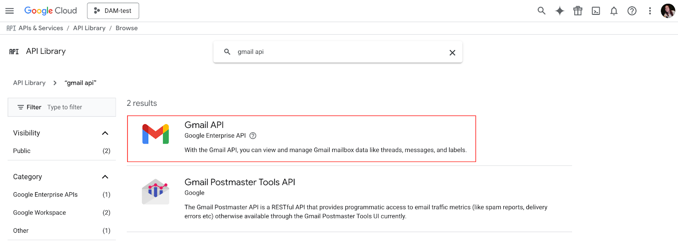Viewport: 678px width, 251px height.
Task: Clear the gmail api search text
Action: coord(452,52)
